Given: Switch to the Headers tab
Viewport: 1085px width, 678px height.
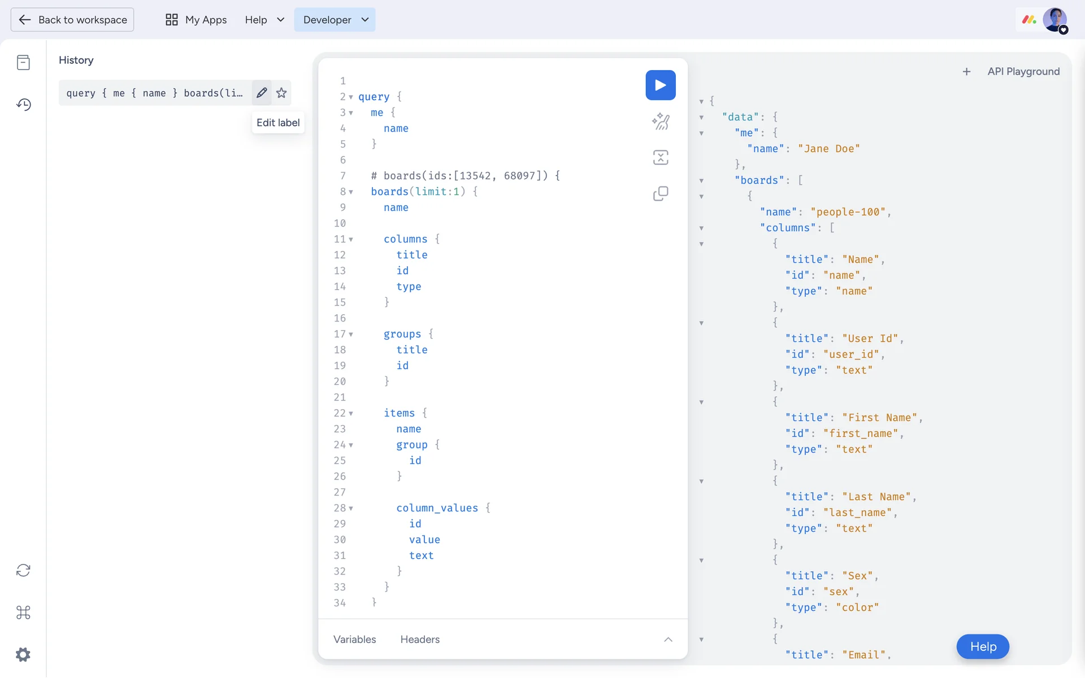Looking at the screenshot, I should tap(420, 640).
